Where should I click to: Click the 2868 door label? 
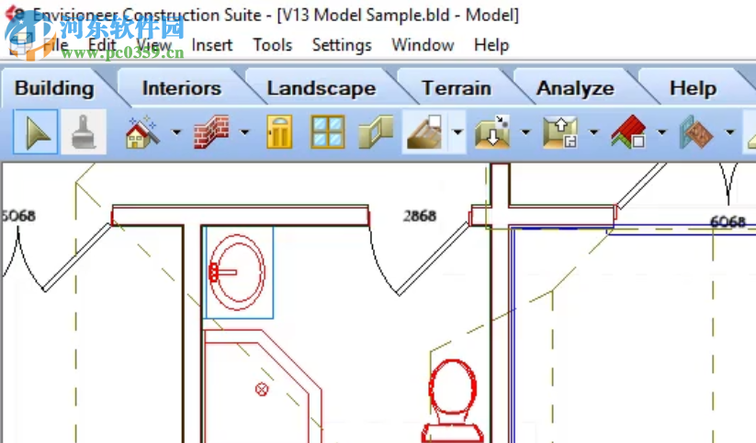420,216
